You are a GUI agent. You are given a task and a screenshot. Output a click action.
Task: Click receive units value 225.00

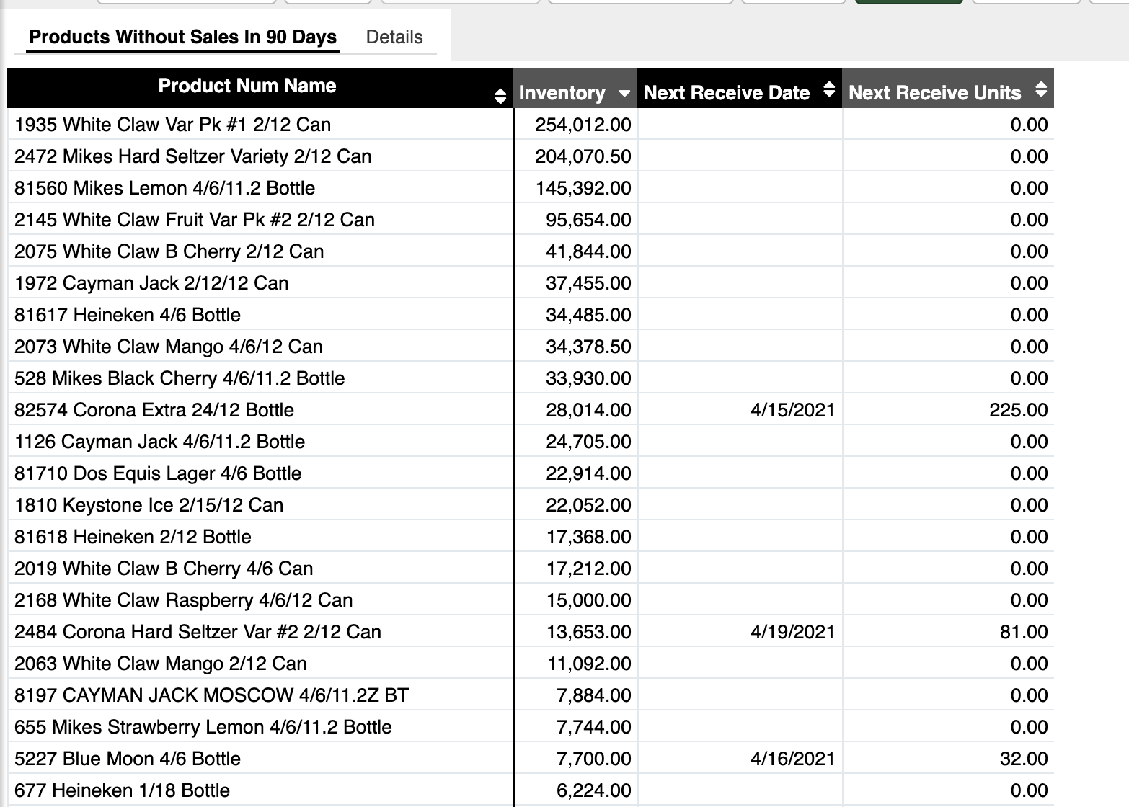click(x=1019, y=410)
